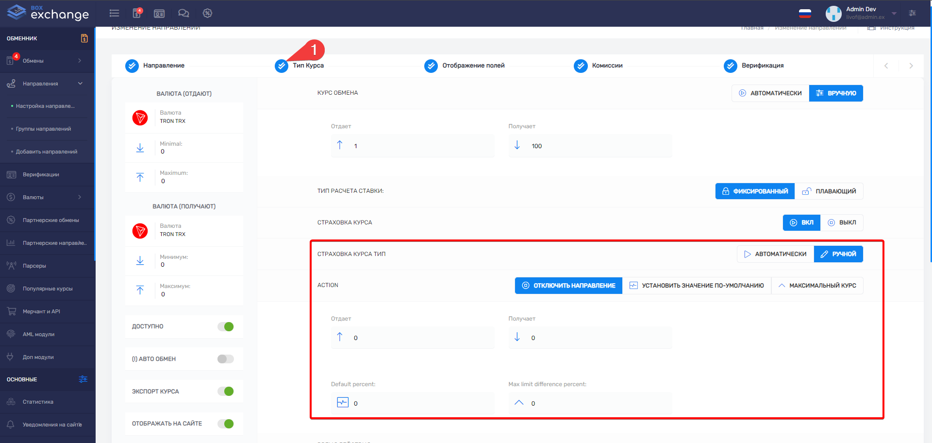Screen dimensions: 932x443
Task: Toggle the ЭКСПОРТ КУРСА switch
Action: point(226,392)
